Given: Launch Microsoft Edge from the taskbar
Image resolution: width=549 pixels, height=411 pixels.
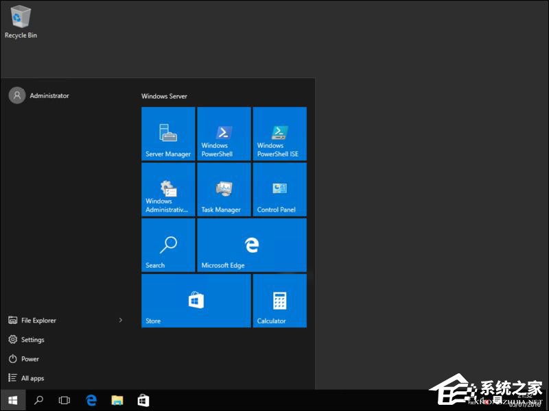Looking at the screenshot, I should [92, 400].
